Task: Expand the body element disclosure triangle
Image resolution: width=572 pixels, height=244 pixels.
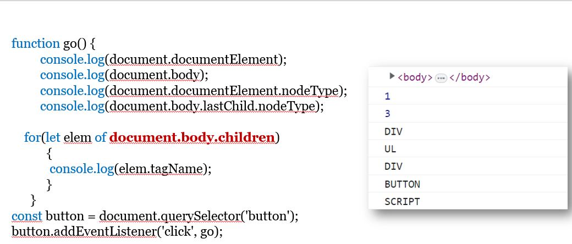Action: pos(391,76)
